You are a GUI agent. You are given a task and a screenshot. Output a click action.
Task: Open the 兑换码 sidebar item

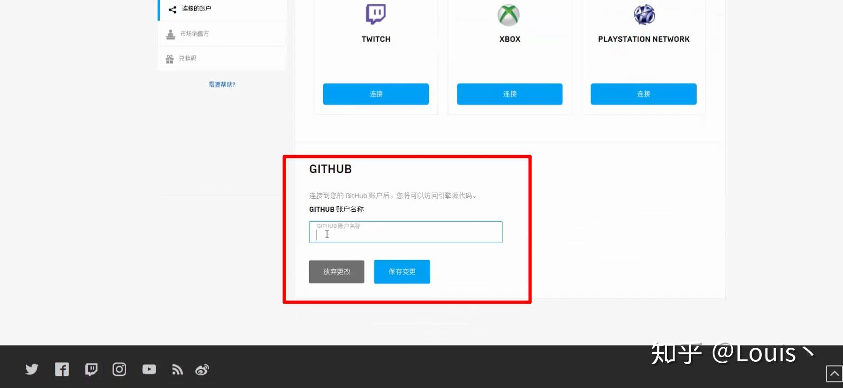(x=222, y=59)
